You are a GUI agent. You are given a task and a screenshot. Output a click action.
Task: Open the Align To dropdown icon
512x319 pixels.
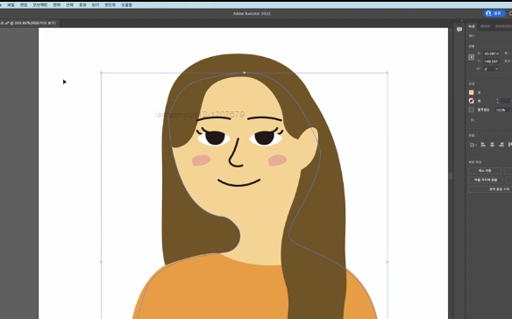(473, 145)
